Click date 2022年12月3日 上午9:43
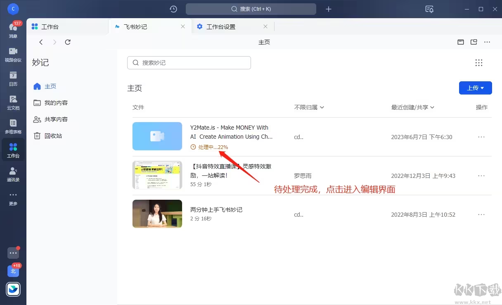This screenshot has height=305, width=502. pyautogui.click(x=423, y=176)
